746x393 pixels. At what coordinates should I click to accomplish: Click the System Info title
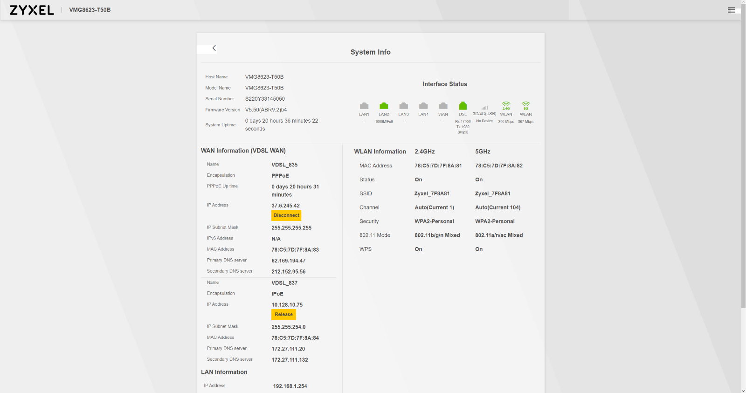click(x=371, y=52)
